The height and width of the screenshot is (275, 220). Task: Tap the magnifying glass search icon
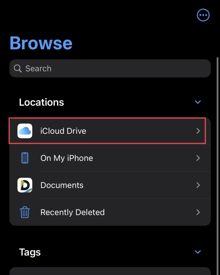[18, 68]
